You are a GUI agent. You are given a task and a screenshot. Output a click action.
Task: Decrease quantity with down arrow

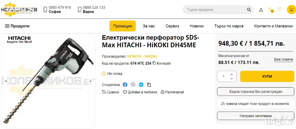click(x=232, y=79)
